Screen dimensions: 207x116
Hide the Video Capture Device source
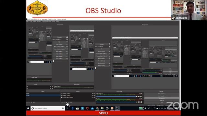pos(93,97)
